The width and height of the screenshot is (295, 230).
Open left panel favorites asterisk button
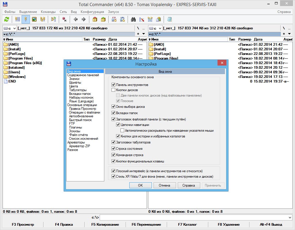[138, 34]
